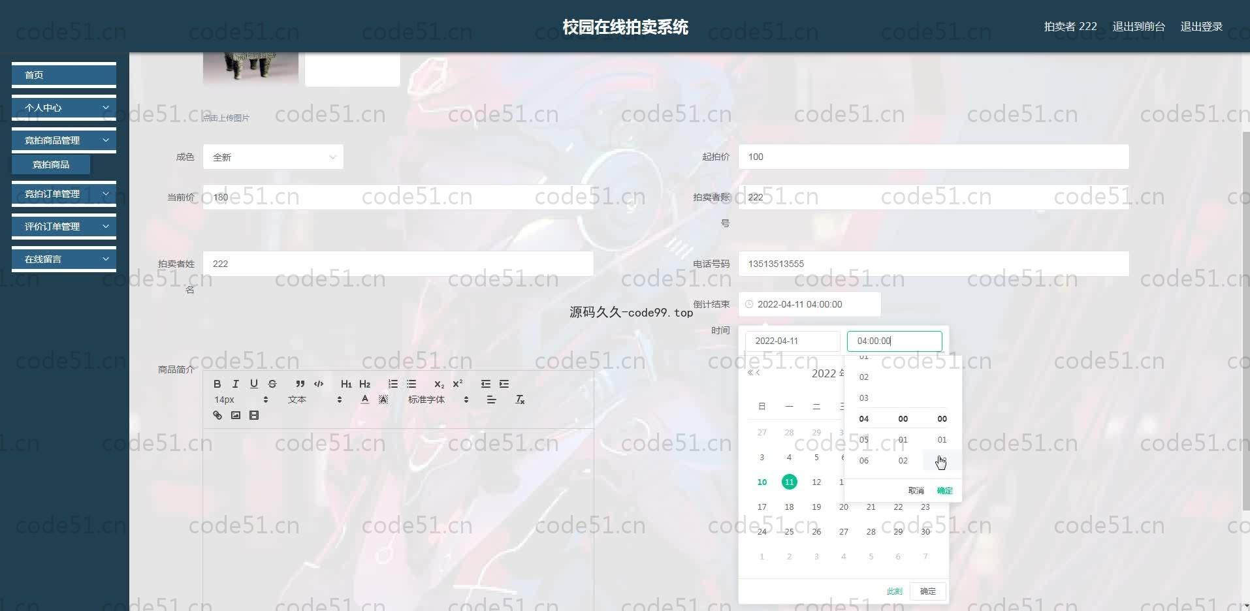The width and height of the screenshot is (1250, 611).
Task: Select hour 05 in the time picker
Action: 864,439
